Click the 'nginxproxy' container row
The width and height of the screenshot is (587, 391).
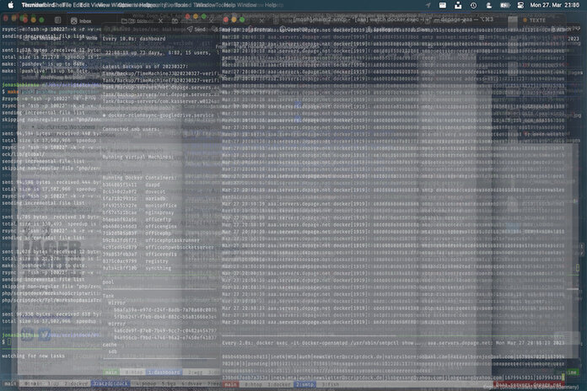click(138, 212)
